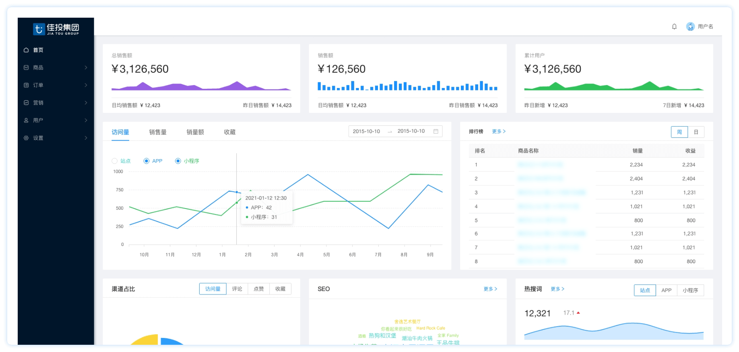Switch to the 销售量 tab

[x=158, y=132]
